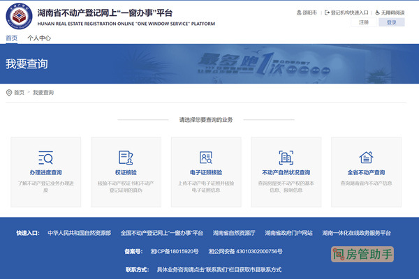
Task: Click the 联系方式 consultation text
Action: pyautogui.click(x=219, y=270)
